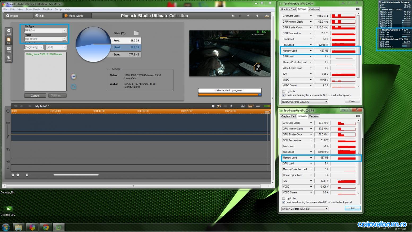412x232 pixels.
Task: Toggle background refresh checkbox in bottom GPU-Z window
Action: pyautogui.click(x=284, y=202)
